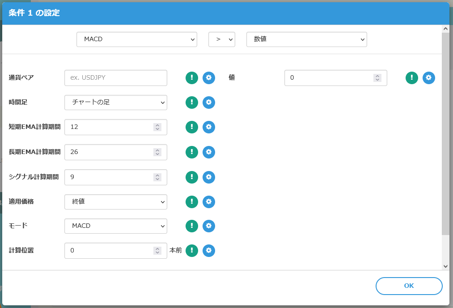Open the MACD indicator dropdown at top
Viewport: 453px width, 308px height.
(137, 39)
